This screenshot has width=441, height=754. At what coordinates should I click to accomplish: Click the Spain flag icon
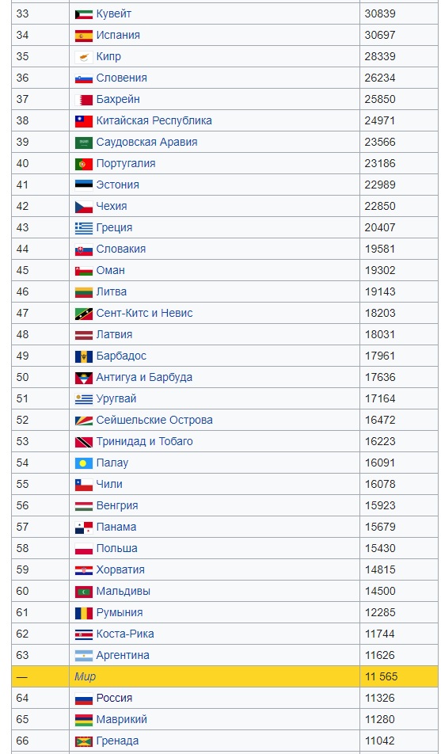(x=84, y=36)
